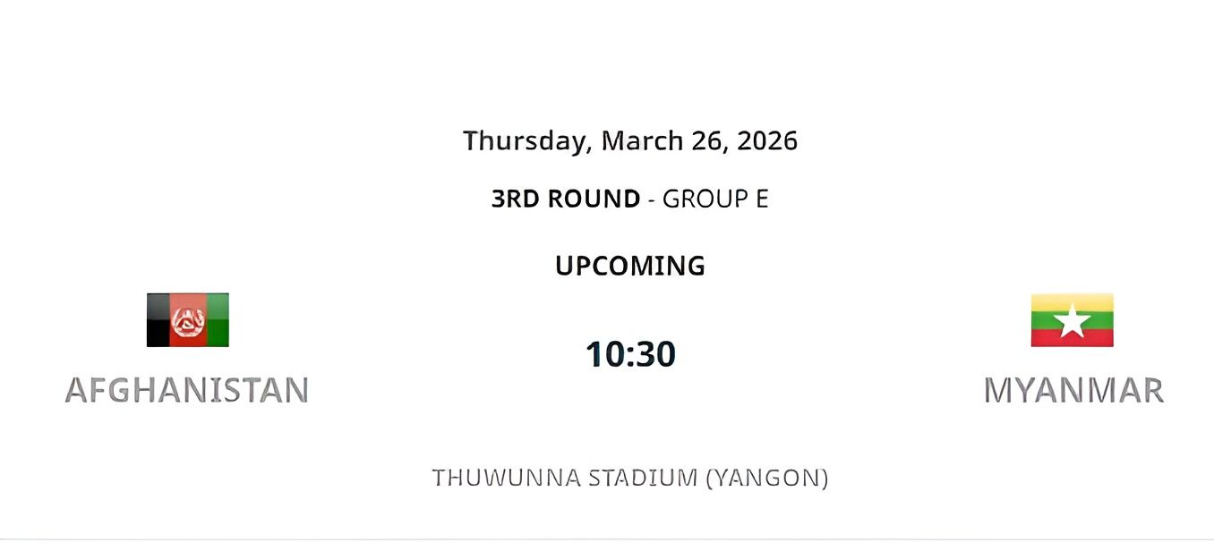Select the 3RD ROUND label

pyautogui.click(x=566, y=199)
